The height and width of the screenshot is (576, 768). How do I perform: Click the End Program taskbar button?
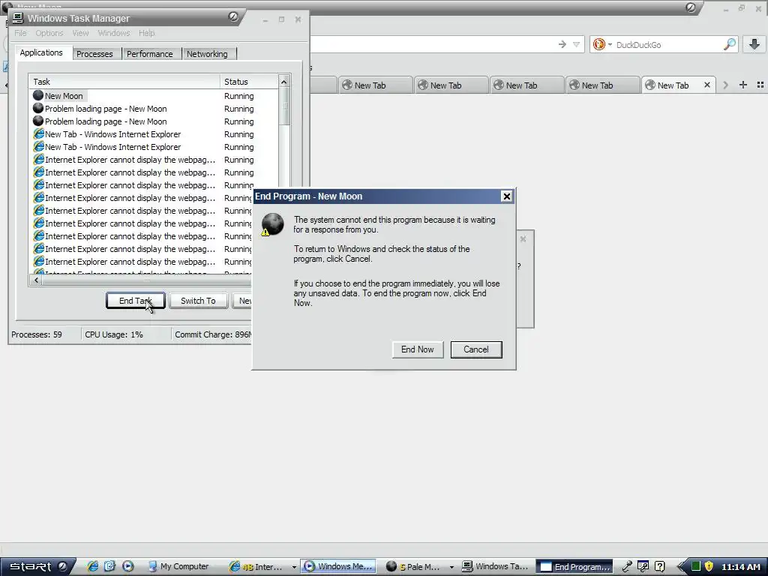click(x=574, y=567)
